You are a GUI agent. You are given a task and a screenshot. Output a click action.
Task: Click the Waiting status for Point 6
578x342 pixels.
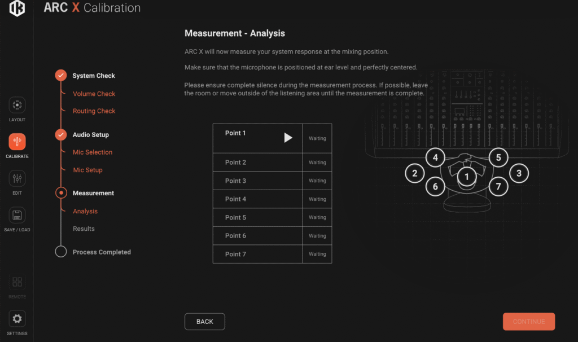point(317,235)
